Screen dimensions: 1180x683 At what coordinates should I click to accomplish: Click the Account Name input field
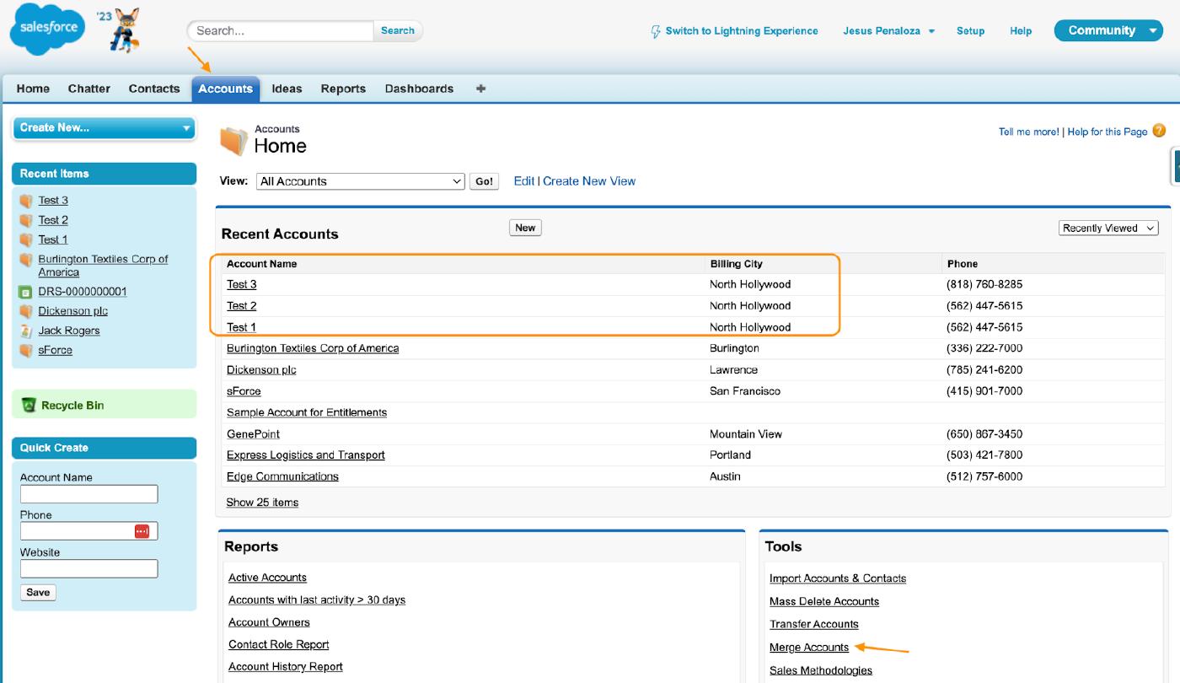click(x=88, y=494)
